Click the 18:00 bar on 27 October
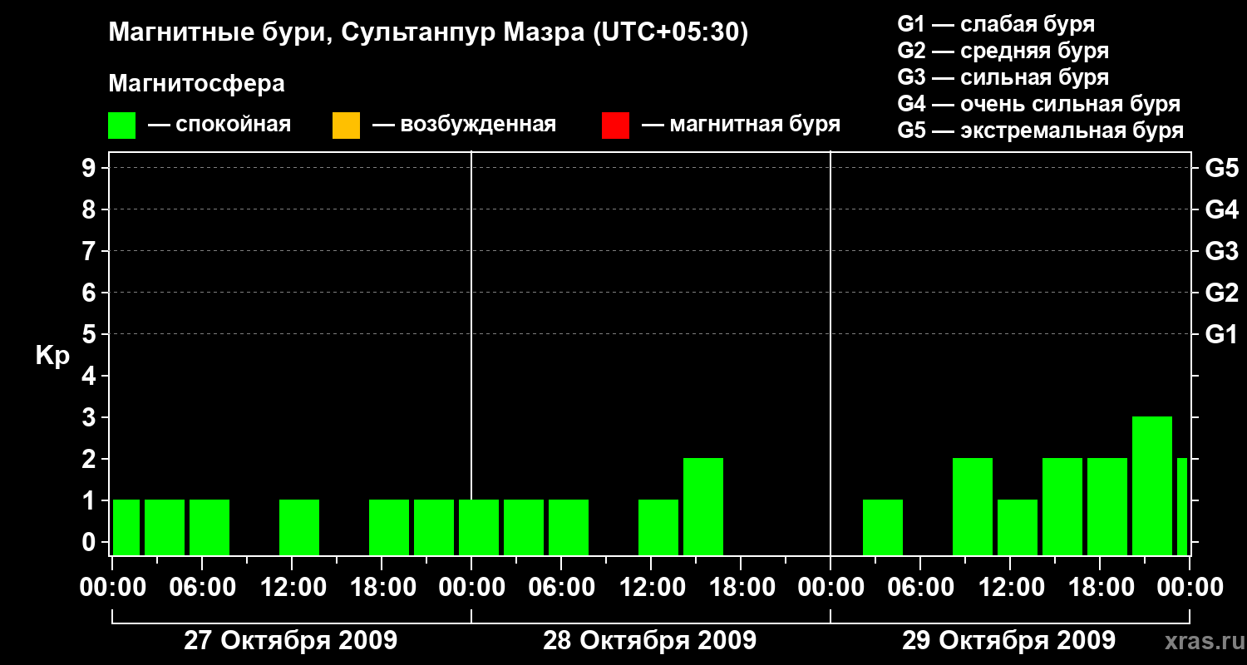Image resolution: width=1247 pixels, height=665 pixels. point(389,527)
